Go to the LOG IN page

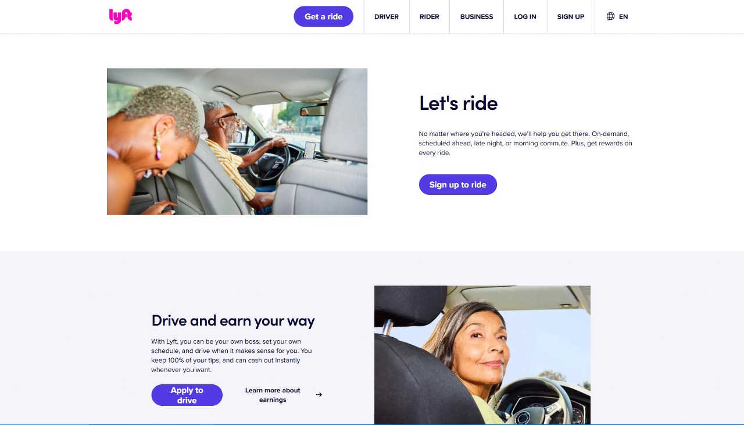point(525,17)
